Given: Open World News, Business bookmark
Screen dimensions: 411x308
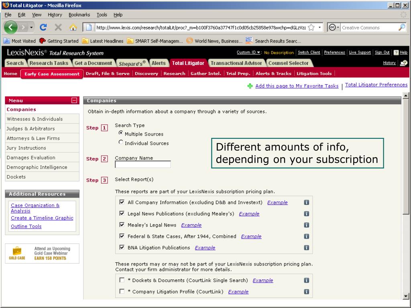Looking at the screenshot, I should click(x=214, y=41).
